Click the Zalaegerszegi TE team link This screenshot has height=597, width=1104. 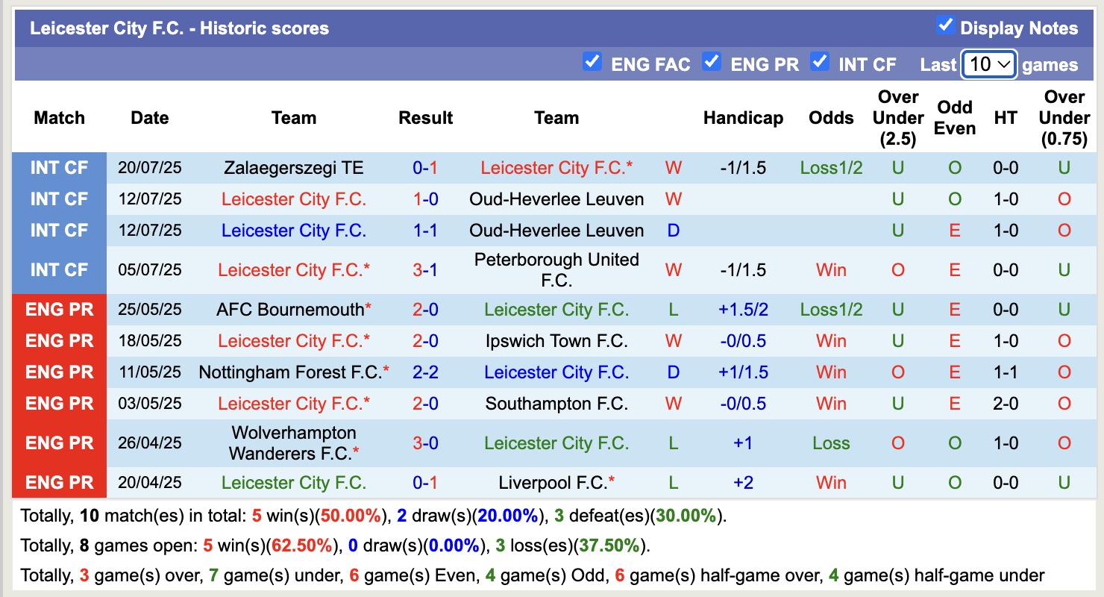click(x=293, y=168)
